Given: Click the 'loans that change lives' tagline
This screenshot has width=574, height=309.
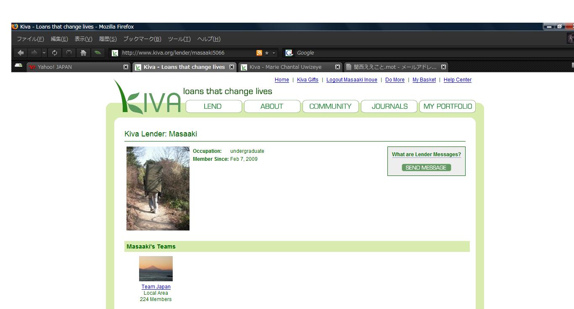Looking at the screenshot, I should click(228, 91).
